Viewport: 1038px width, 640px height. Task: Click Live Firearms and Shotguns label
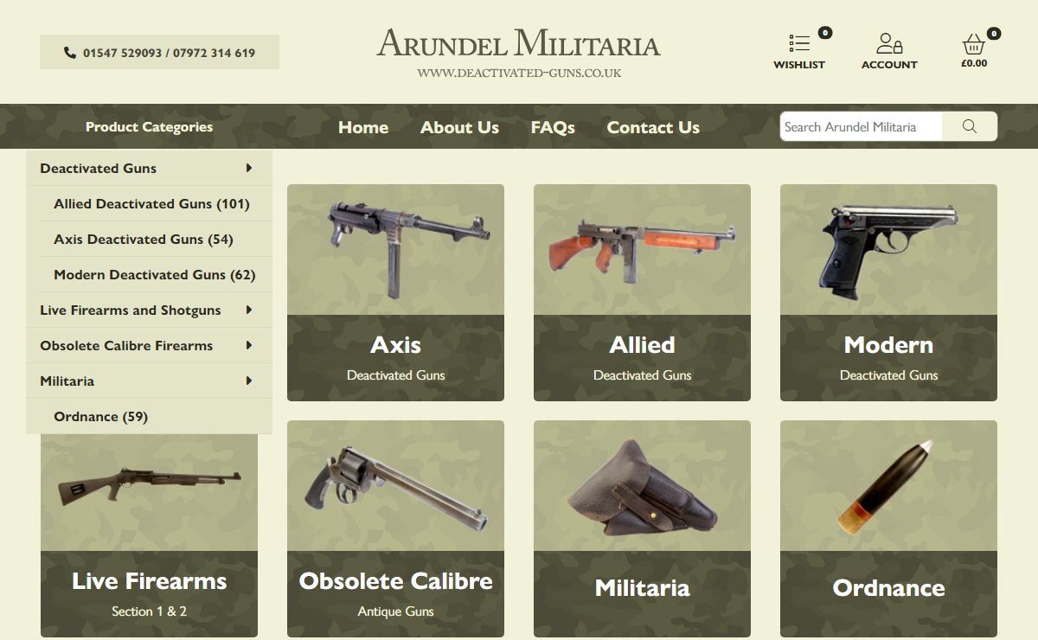point(130,310)
